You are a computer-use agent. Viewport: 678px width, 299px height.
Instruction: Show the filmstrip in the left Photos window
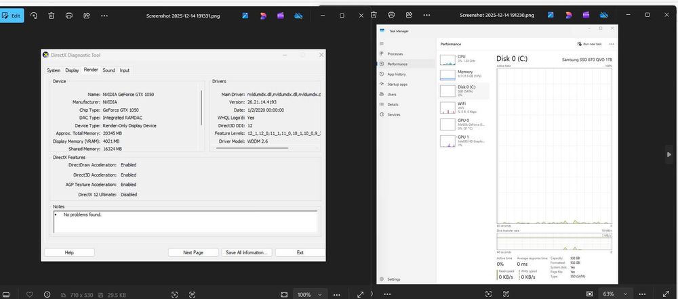pyautogui.click(x=7, y=294)
